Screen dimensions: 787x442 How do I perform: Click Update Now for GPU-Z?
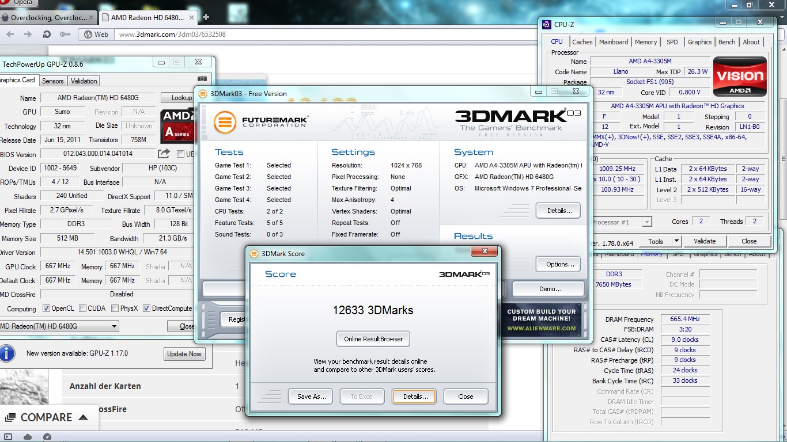[x=184, y=354]
